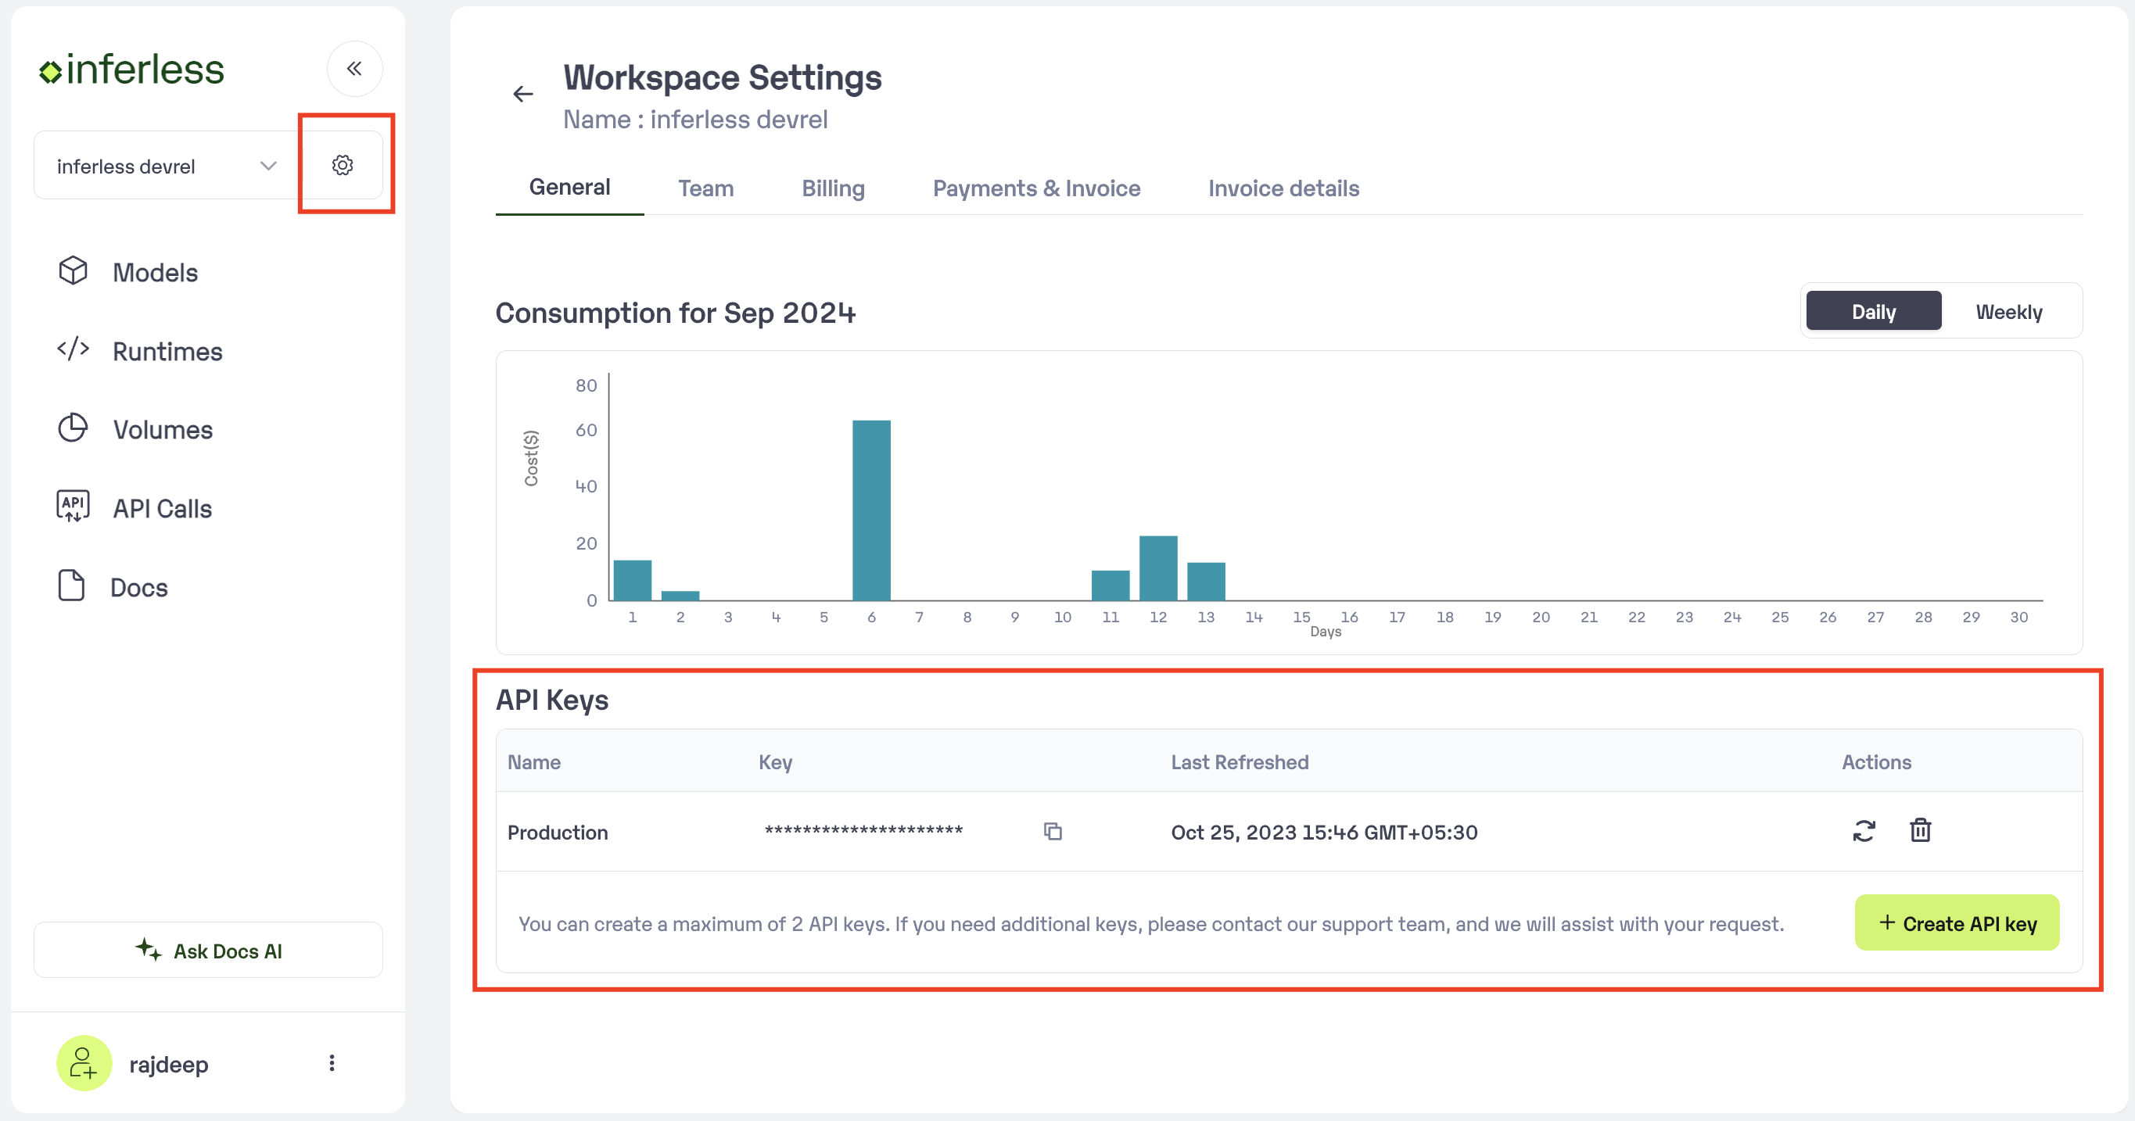The height and width of the screenshot is (1121, 2135).
Task: Click Create API key button
Action: click(x=1956, y=923)
